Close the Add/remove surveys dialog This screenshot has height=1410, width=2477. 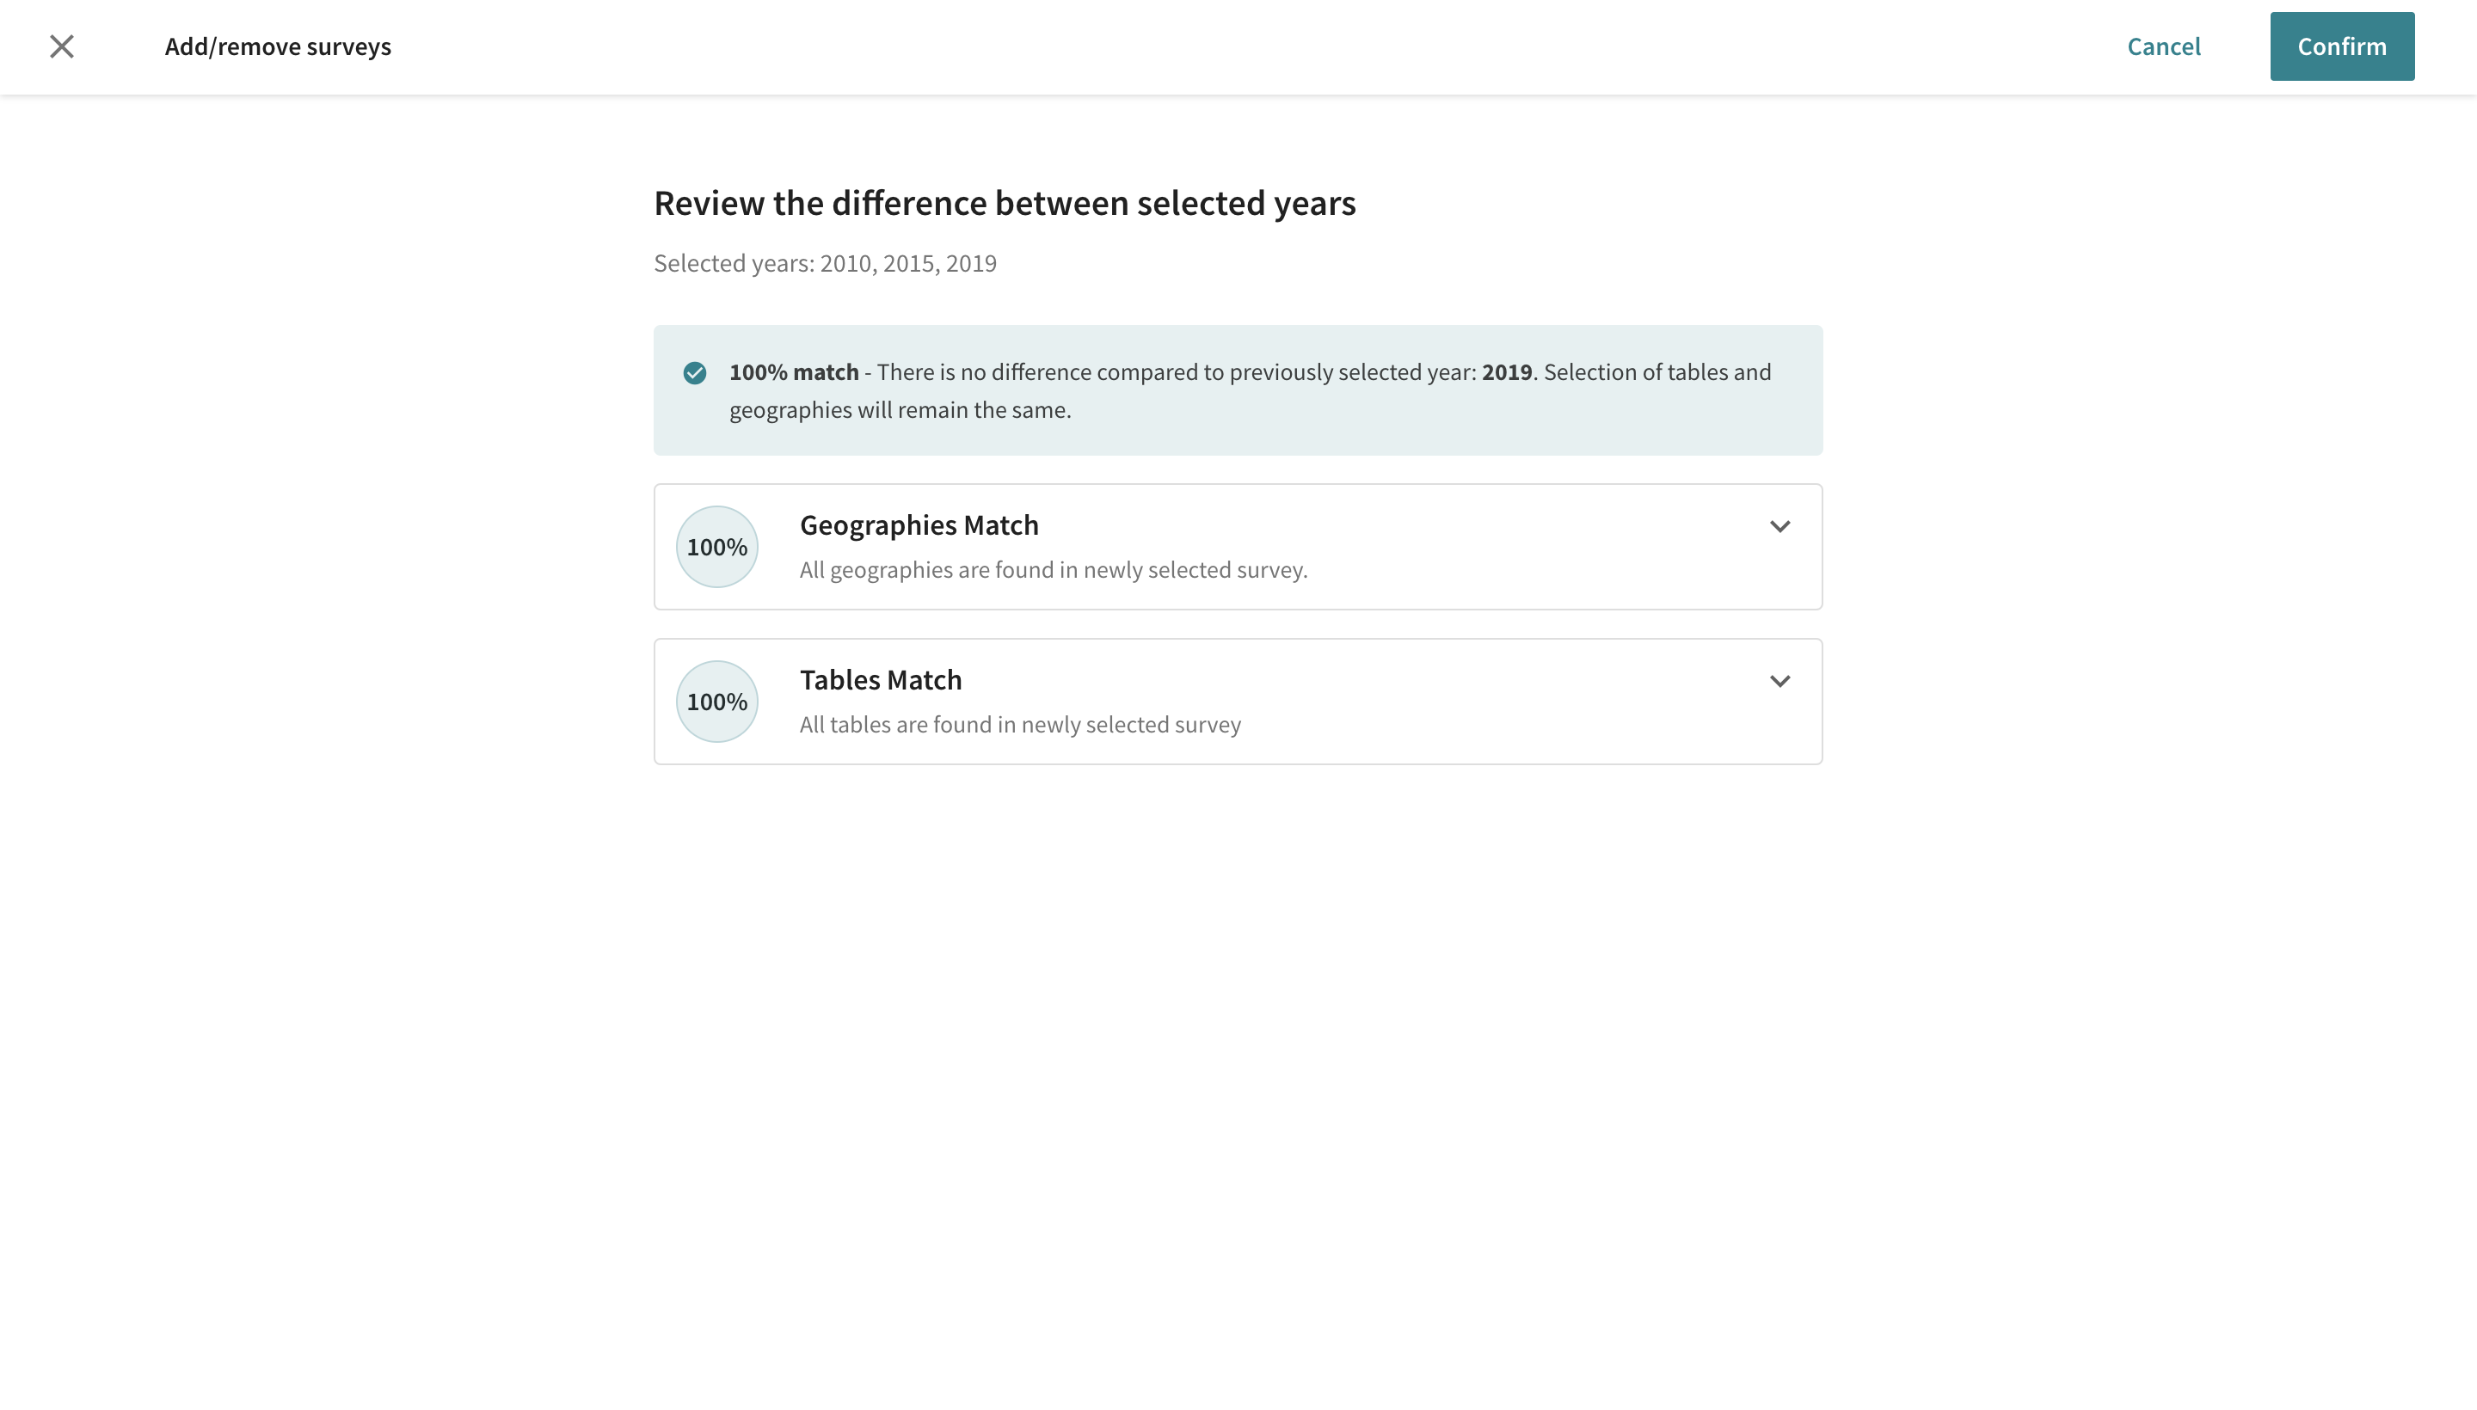62,46
